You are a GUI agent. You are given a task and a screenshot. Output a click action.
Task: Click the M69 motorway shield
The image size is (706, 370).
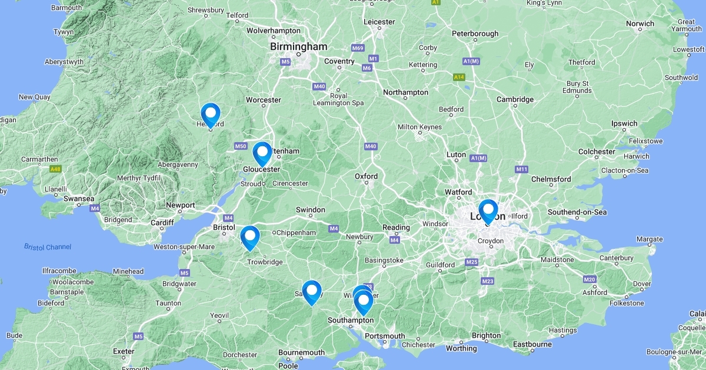357,47
